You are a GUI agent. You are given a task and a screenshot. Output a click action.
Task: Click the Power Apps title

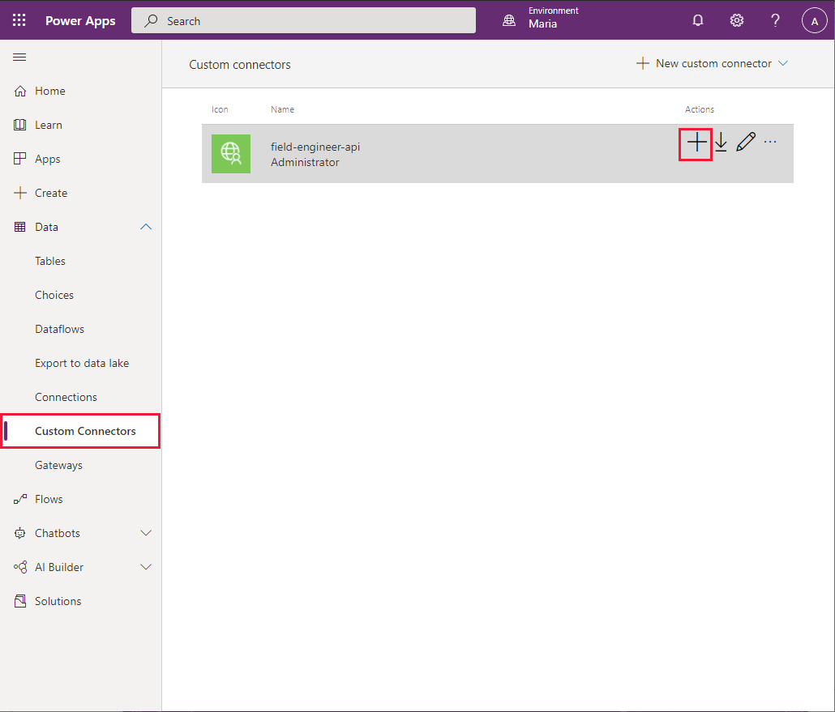tap(80, 21)
